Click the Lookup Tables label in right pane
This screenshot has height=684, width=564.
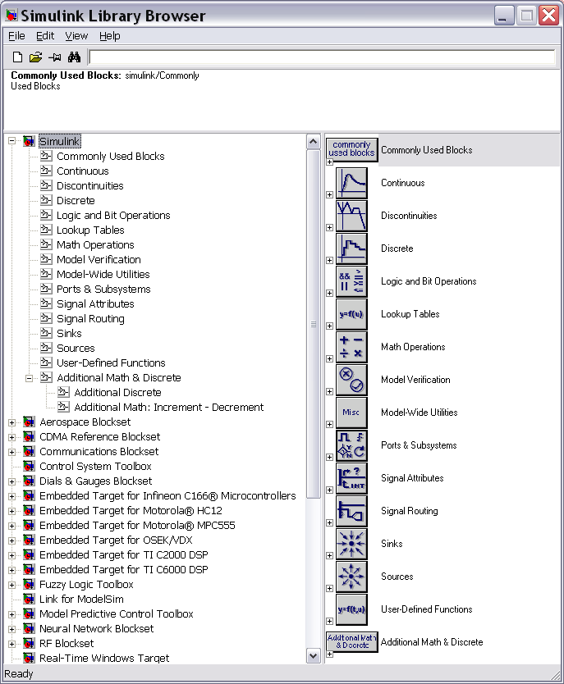(410, 314)
